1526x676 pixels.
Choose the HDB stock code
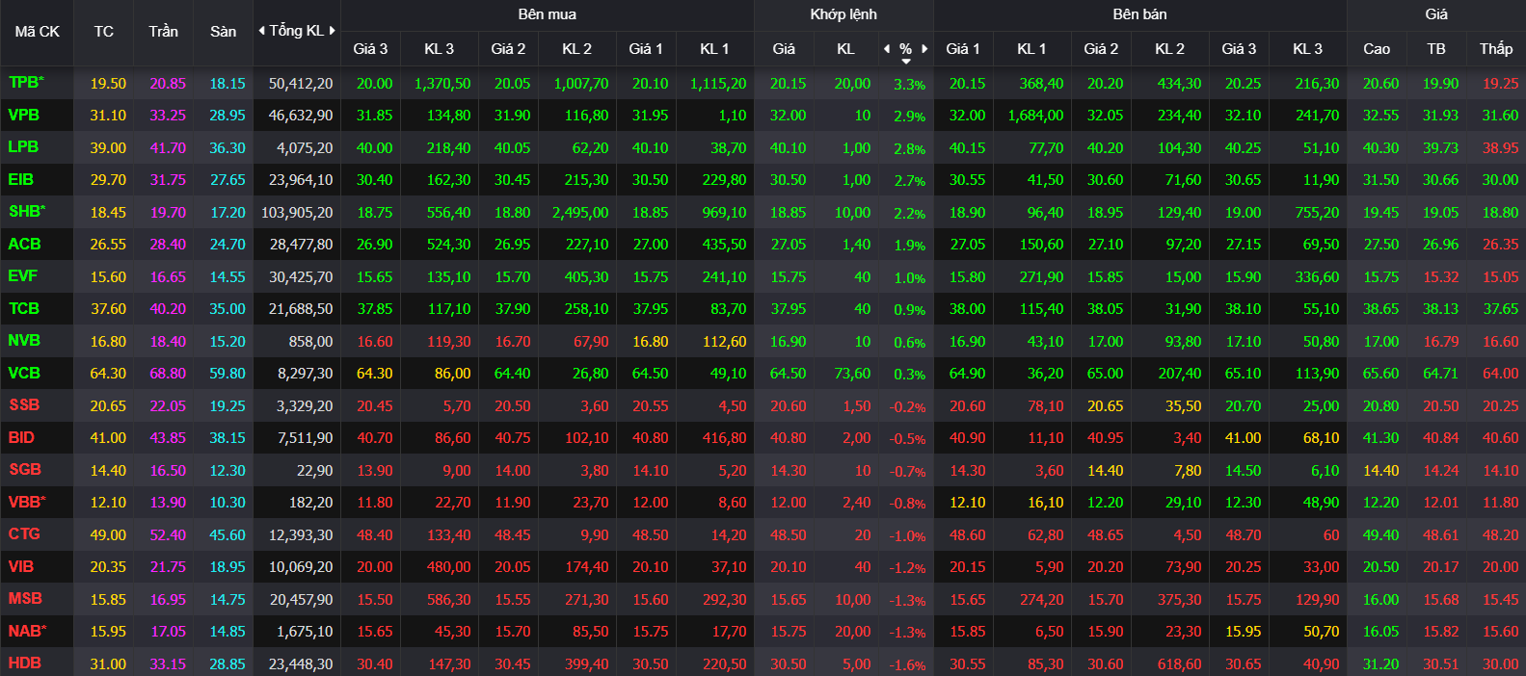coord(24,663)
